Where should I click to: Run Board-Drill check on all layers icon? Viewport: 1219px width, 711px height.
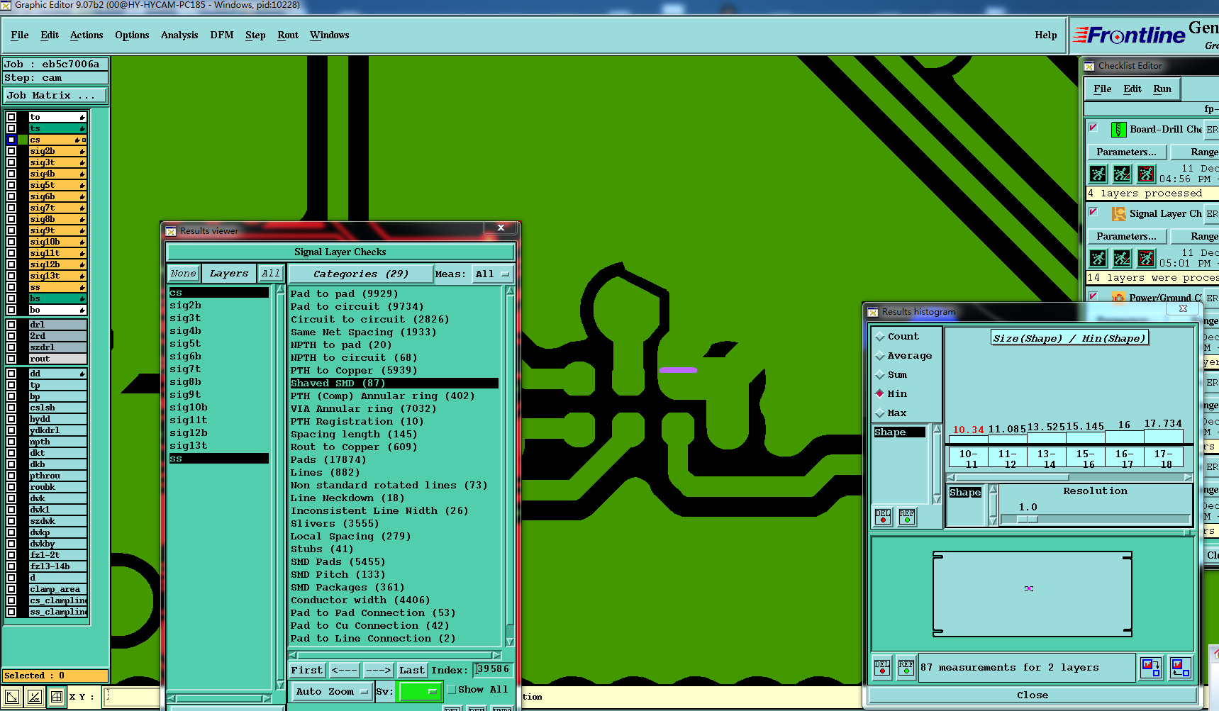pyautogui.click(x=1098, y=174)
